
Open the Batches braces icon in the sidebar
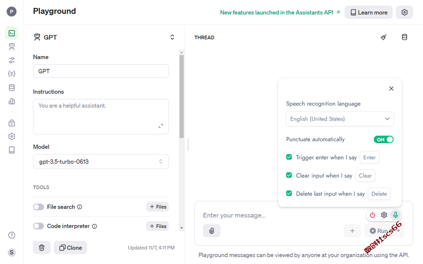click(x=12, y=74)
